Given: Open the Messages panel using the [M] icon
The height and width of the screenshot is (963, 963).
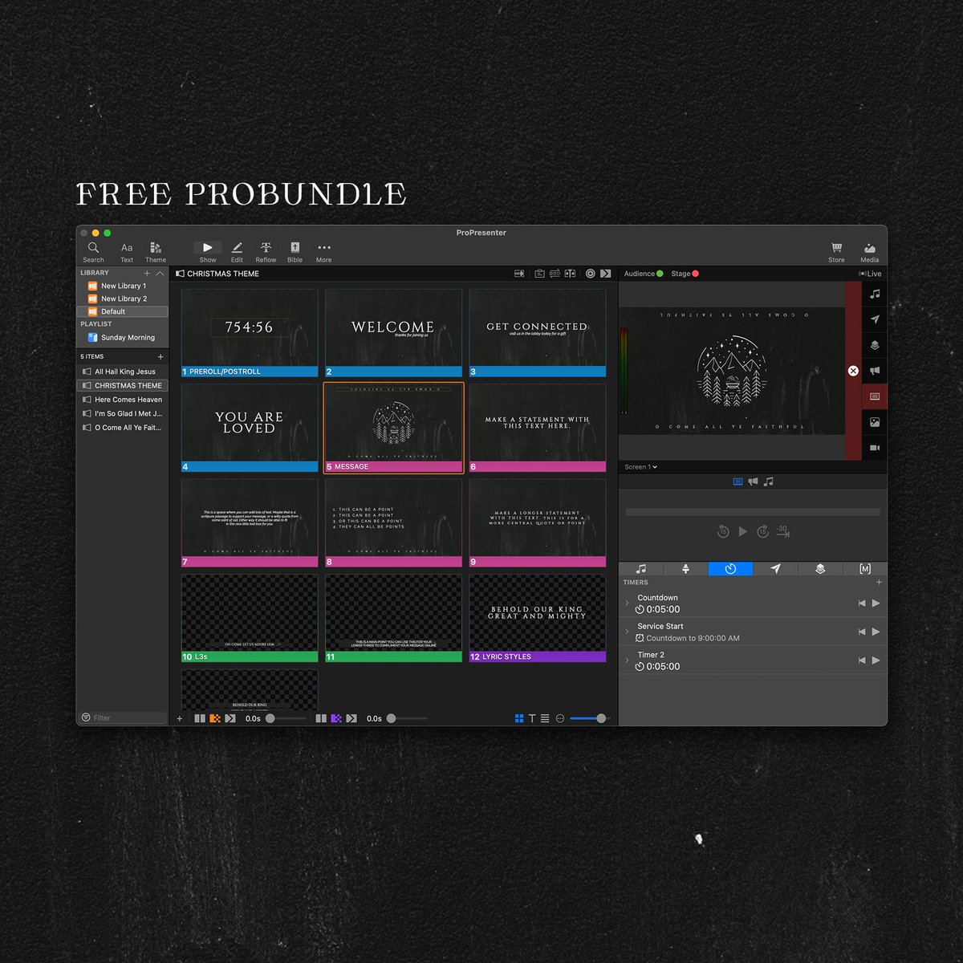Looking at the screenshot, I should pyautogui.click(x=865, y=568).
